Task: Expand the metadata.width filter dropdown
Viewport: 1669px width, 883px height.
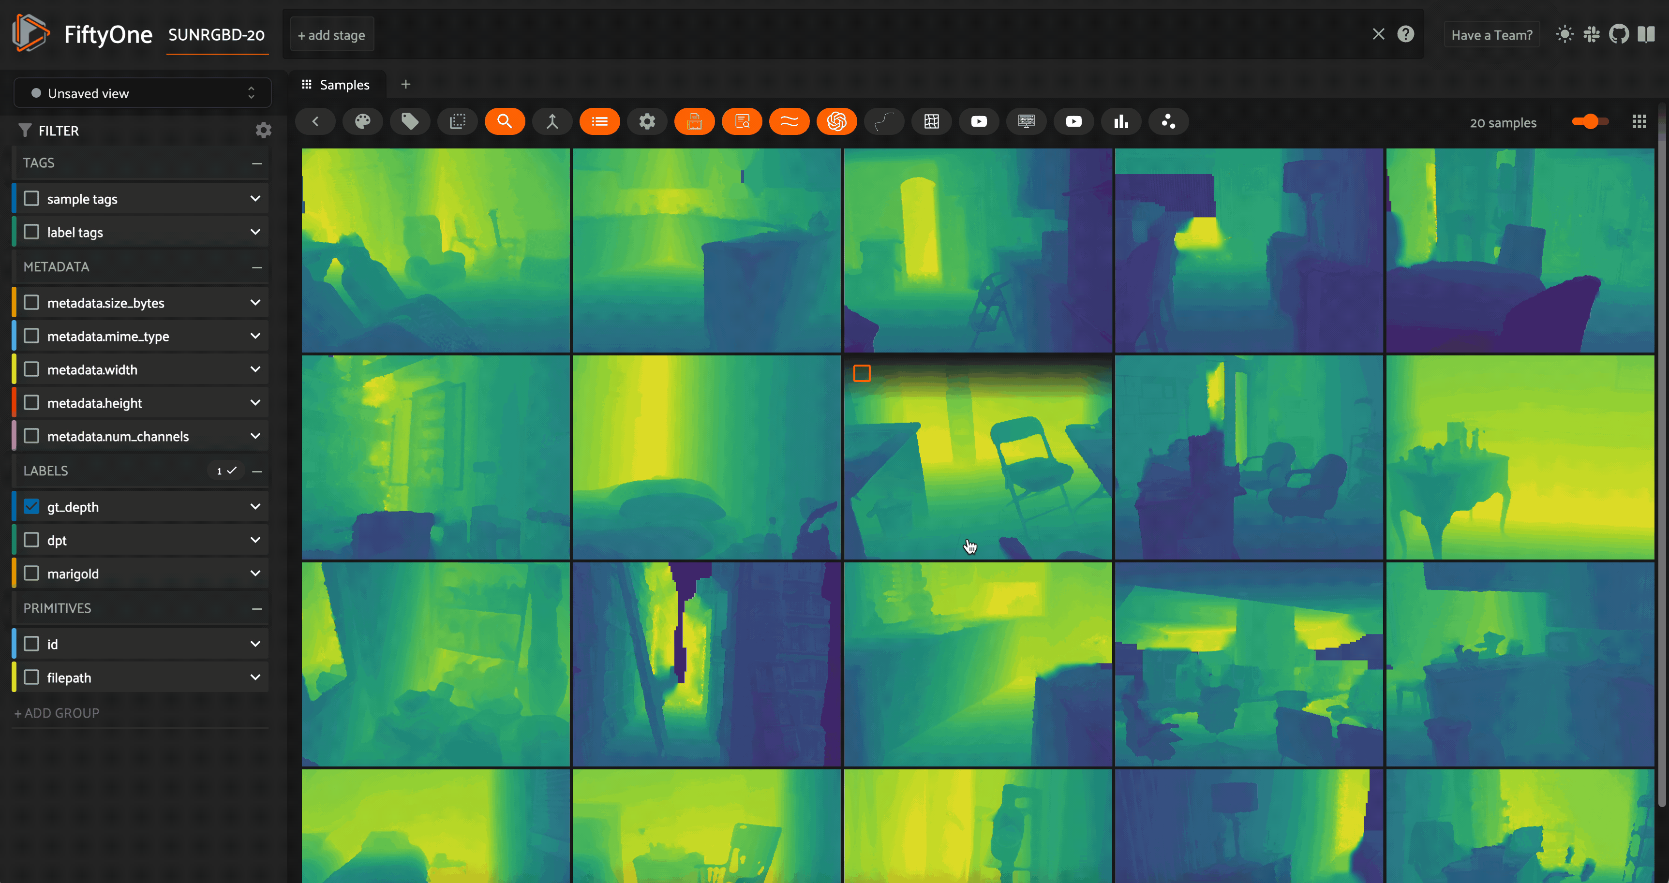Action: coord(255,369)
